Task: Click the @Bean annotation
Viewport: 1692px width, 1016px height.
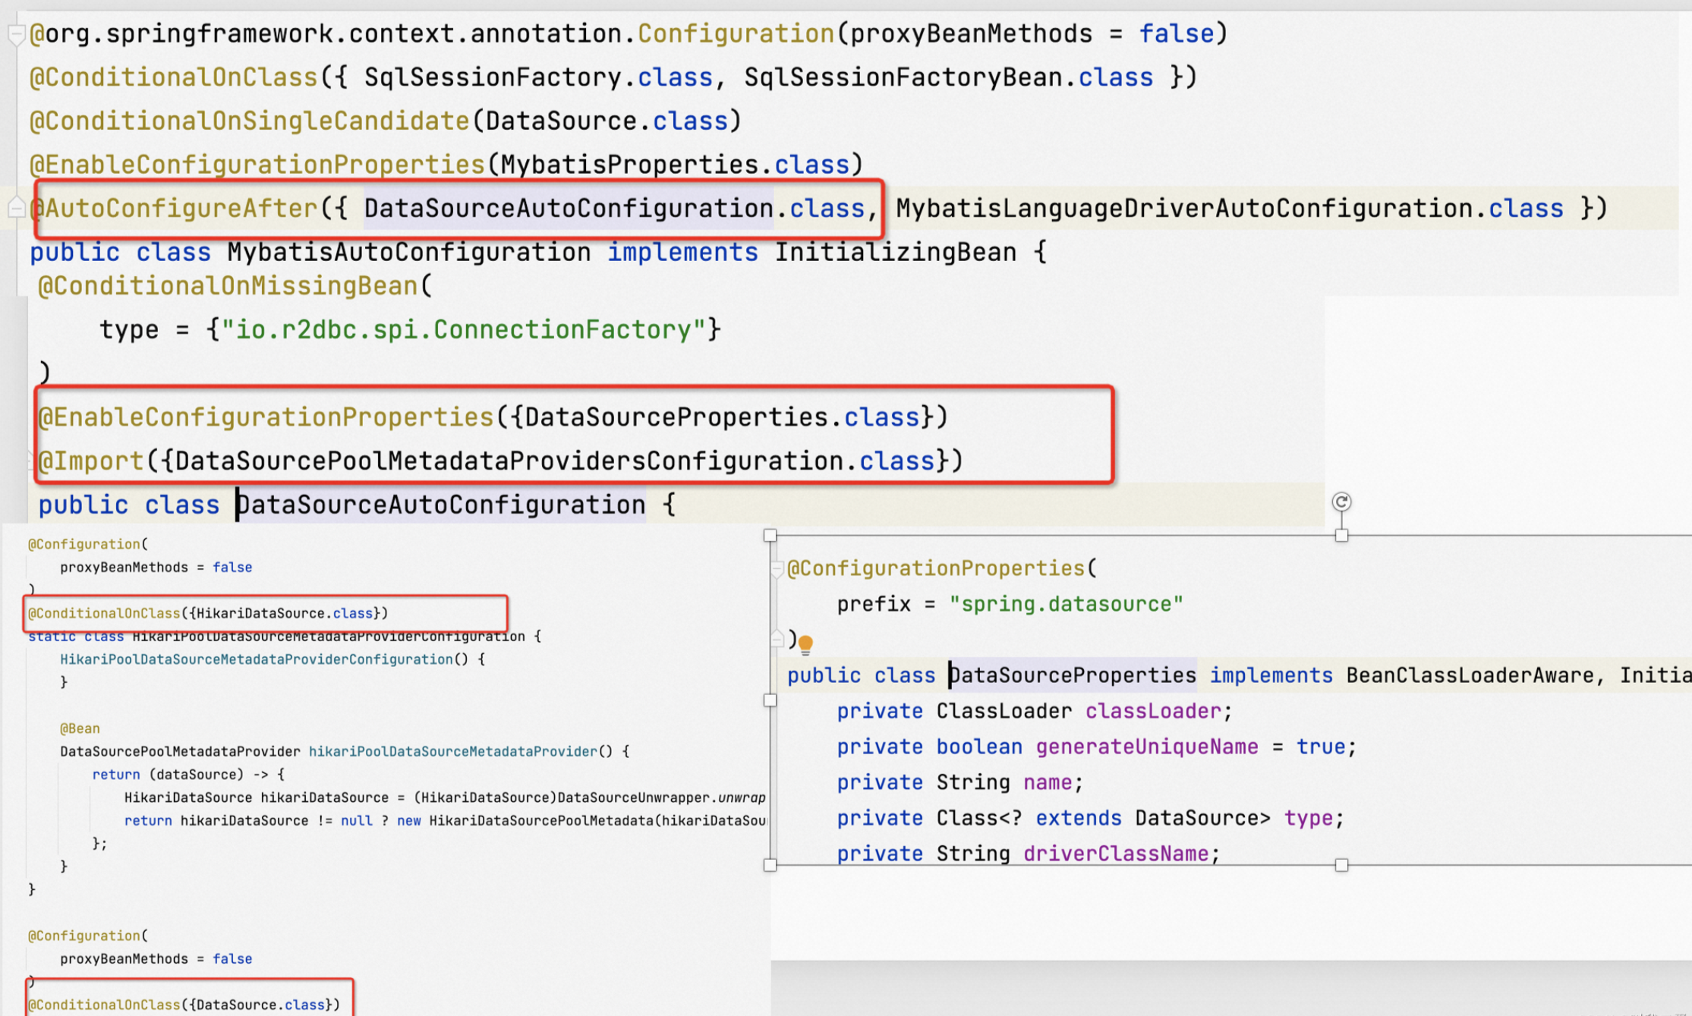Action: (80, 728)
